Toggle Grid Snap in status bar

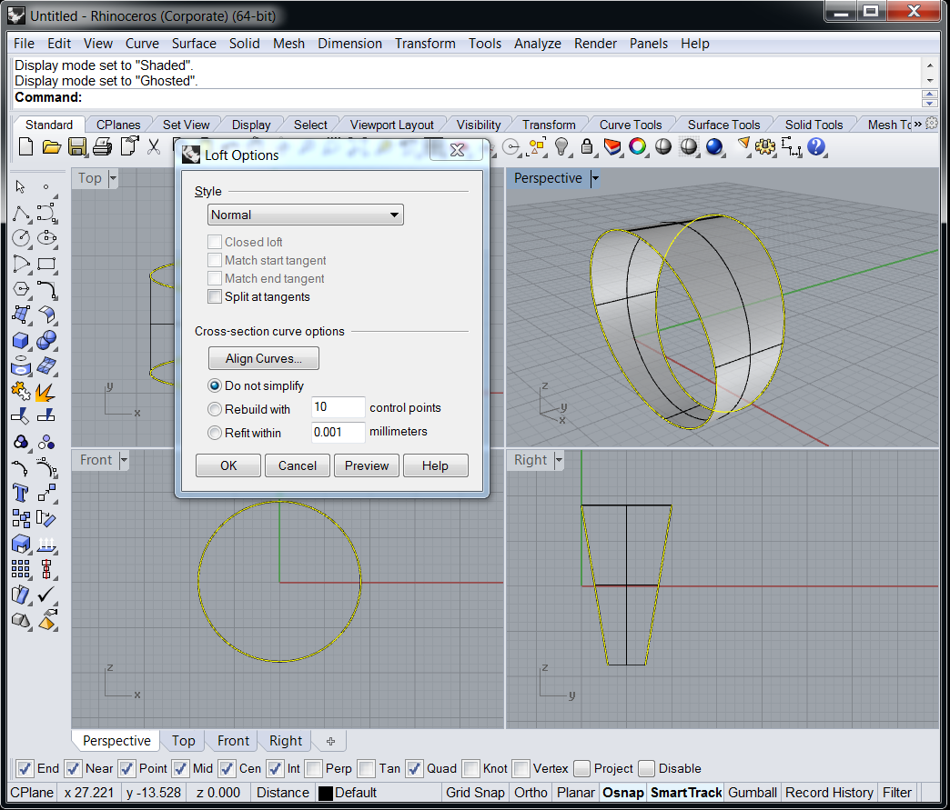475,793
